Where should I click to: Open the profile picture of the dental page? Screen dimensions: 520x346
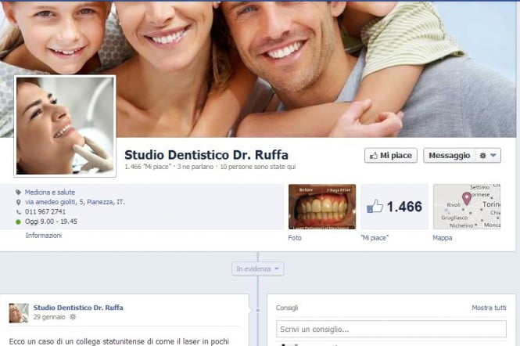[65, 126]
